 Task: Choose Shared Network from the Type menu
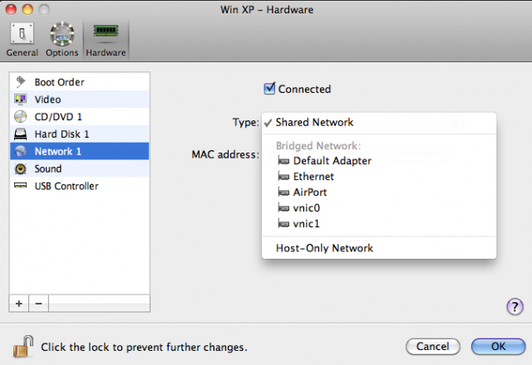coord(314,123)
